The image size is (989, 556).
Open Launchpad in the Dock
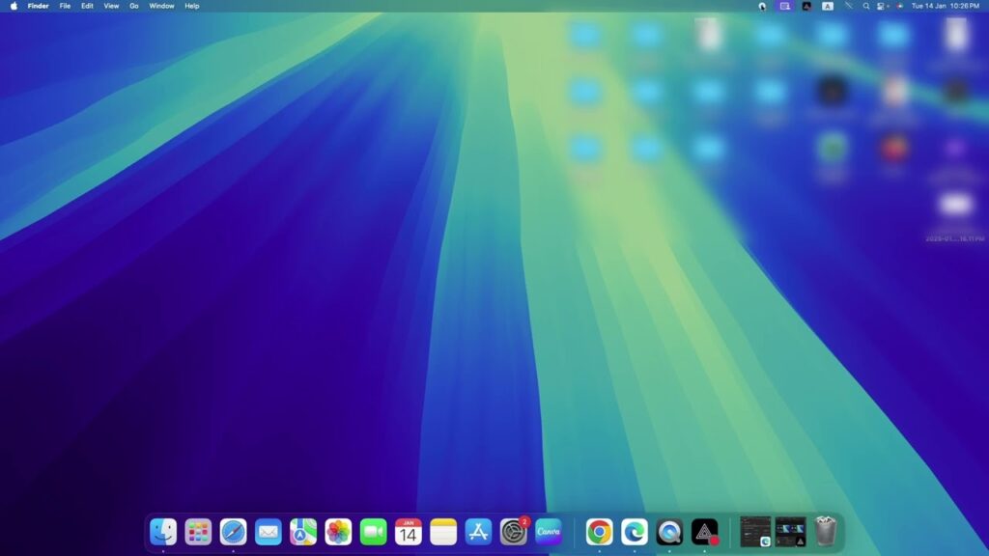coord(198,532)
